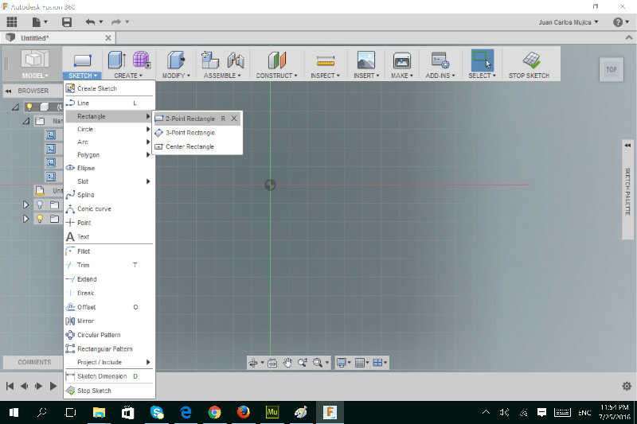The width and height of the screenshot is (637, 424).
Task: Click the Assemble joint icon
Action: (x=236, y=60)
